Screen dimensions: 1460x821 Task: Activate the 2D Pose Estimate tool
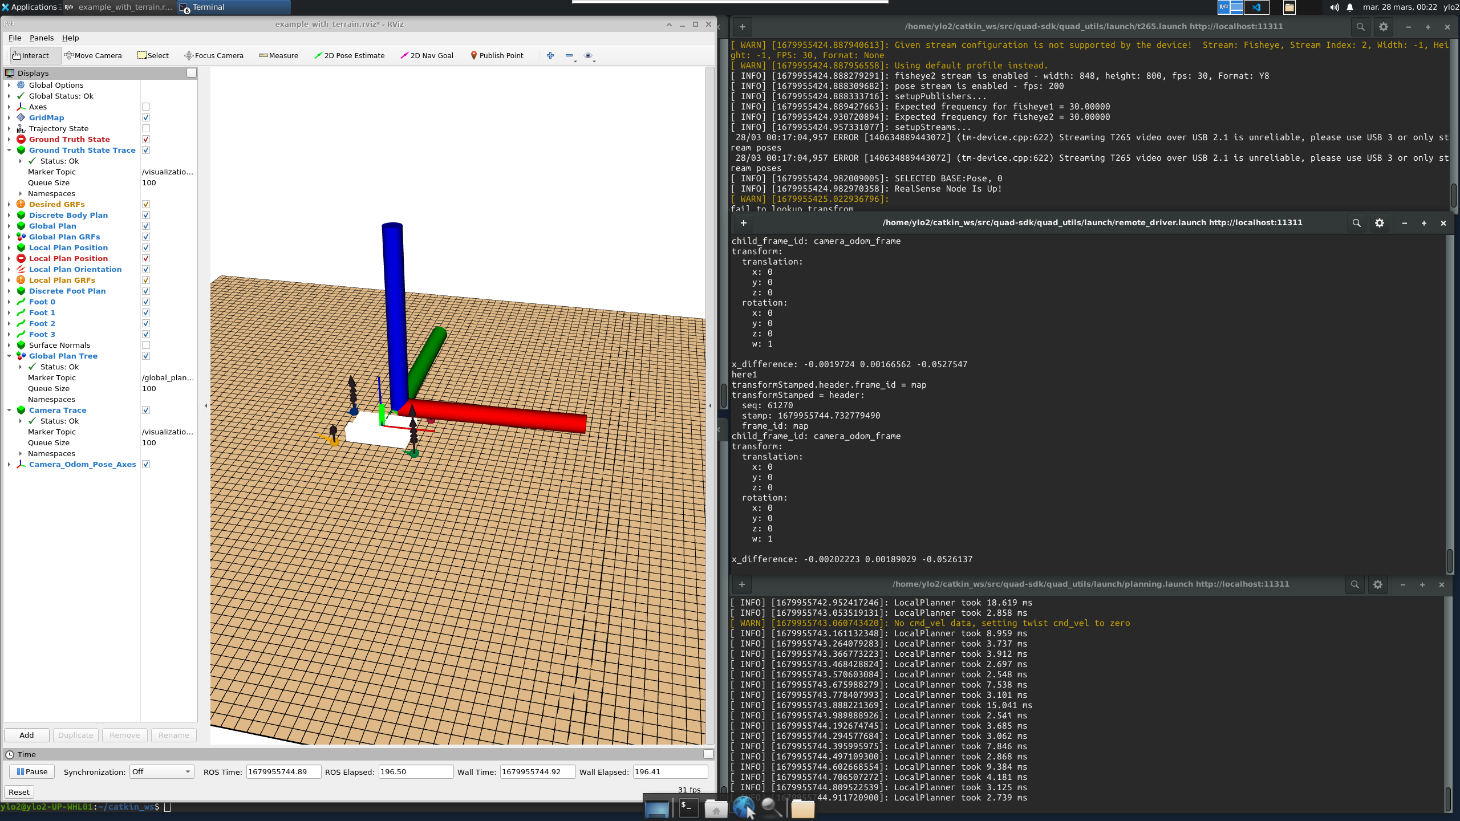[350, 55]
